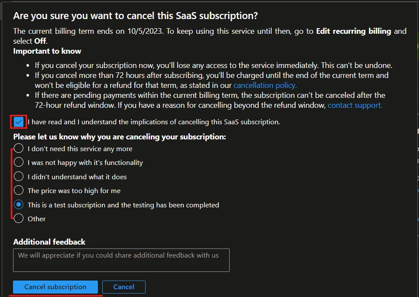Dismiss dialog using the outlined Cancel button

click(x=124, y=287)
